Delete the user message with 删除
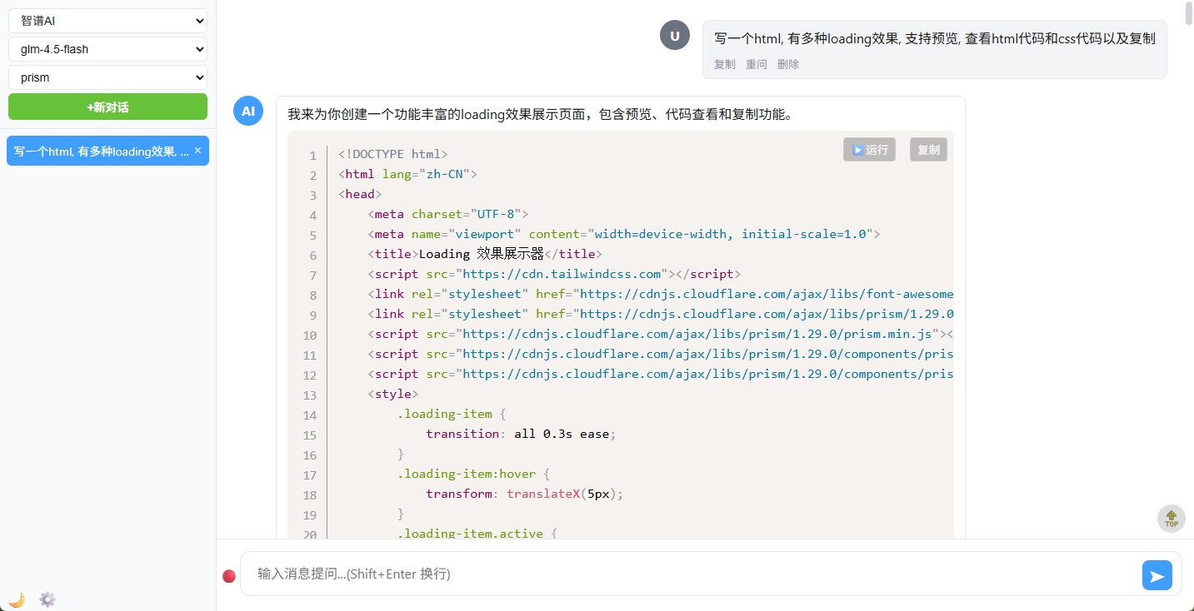Viewport: 1194px width, 611px height. (x=788, y=64)
